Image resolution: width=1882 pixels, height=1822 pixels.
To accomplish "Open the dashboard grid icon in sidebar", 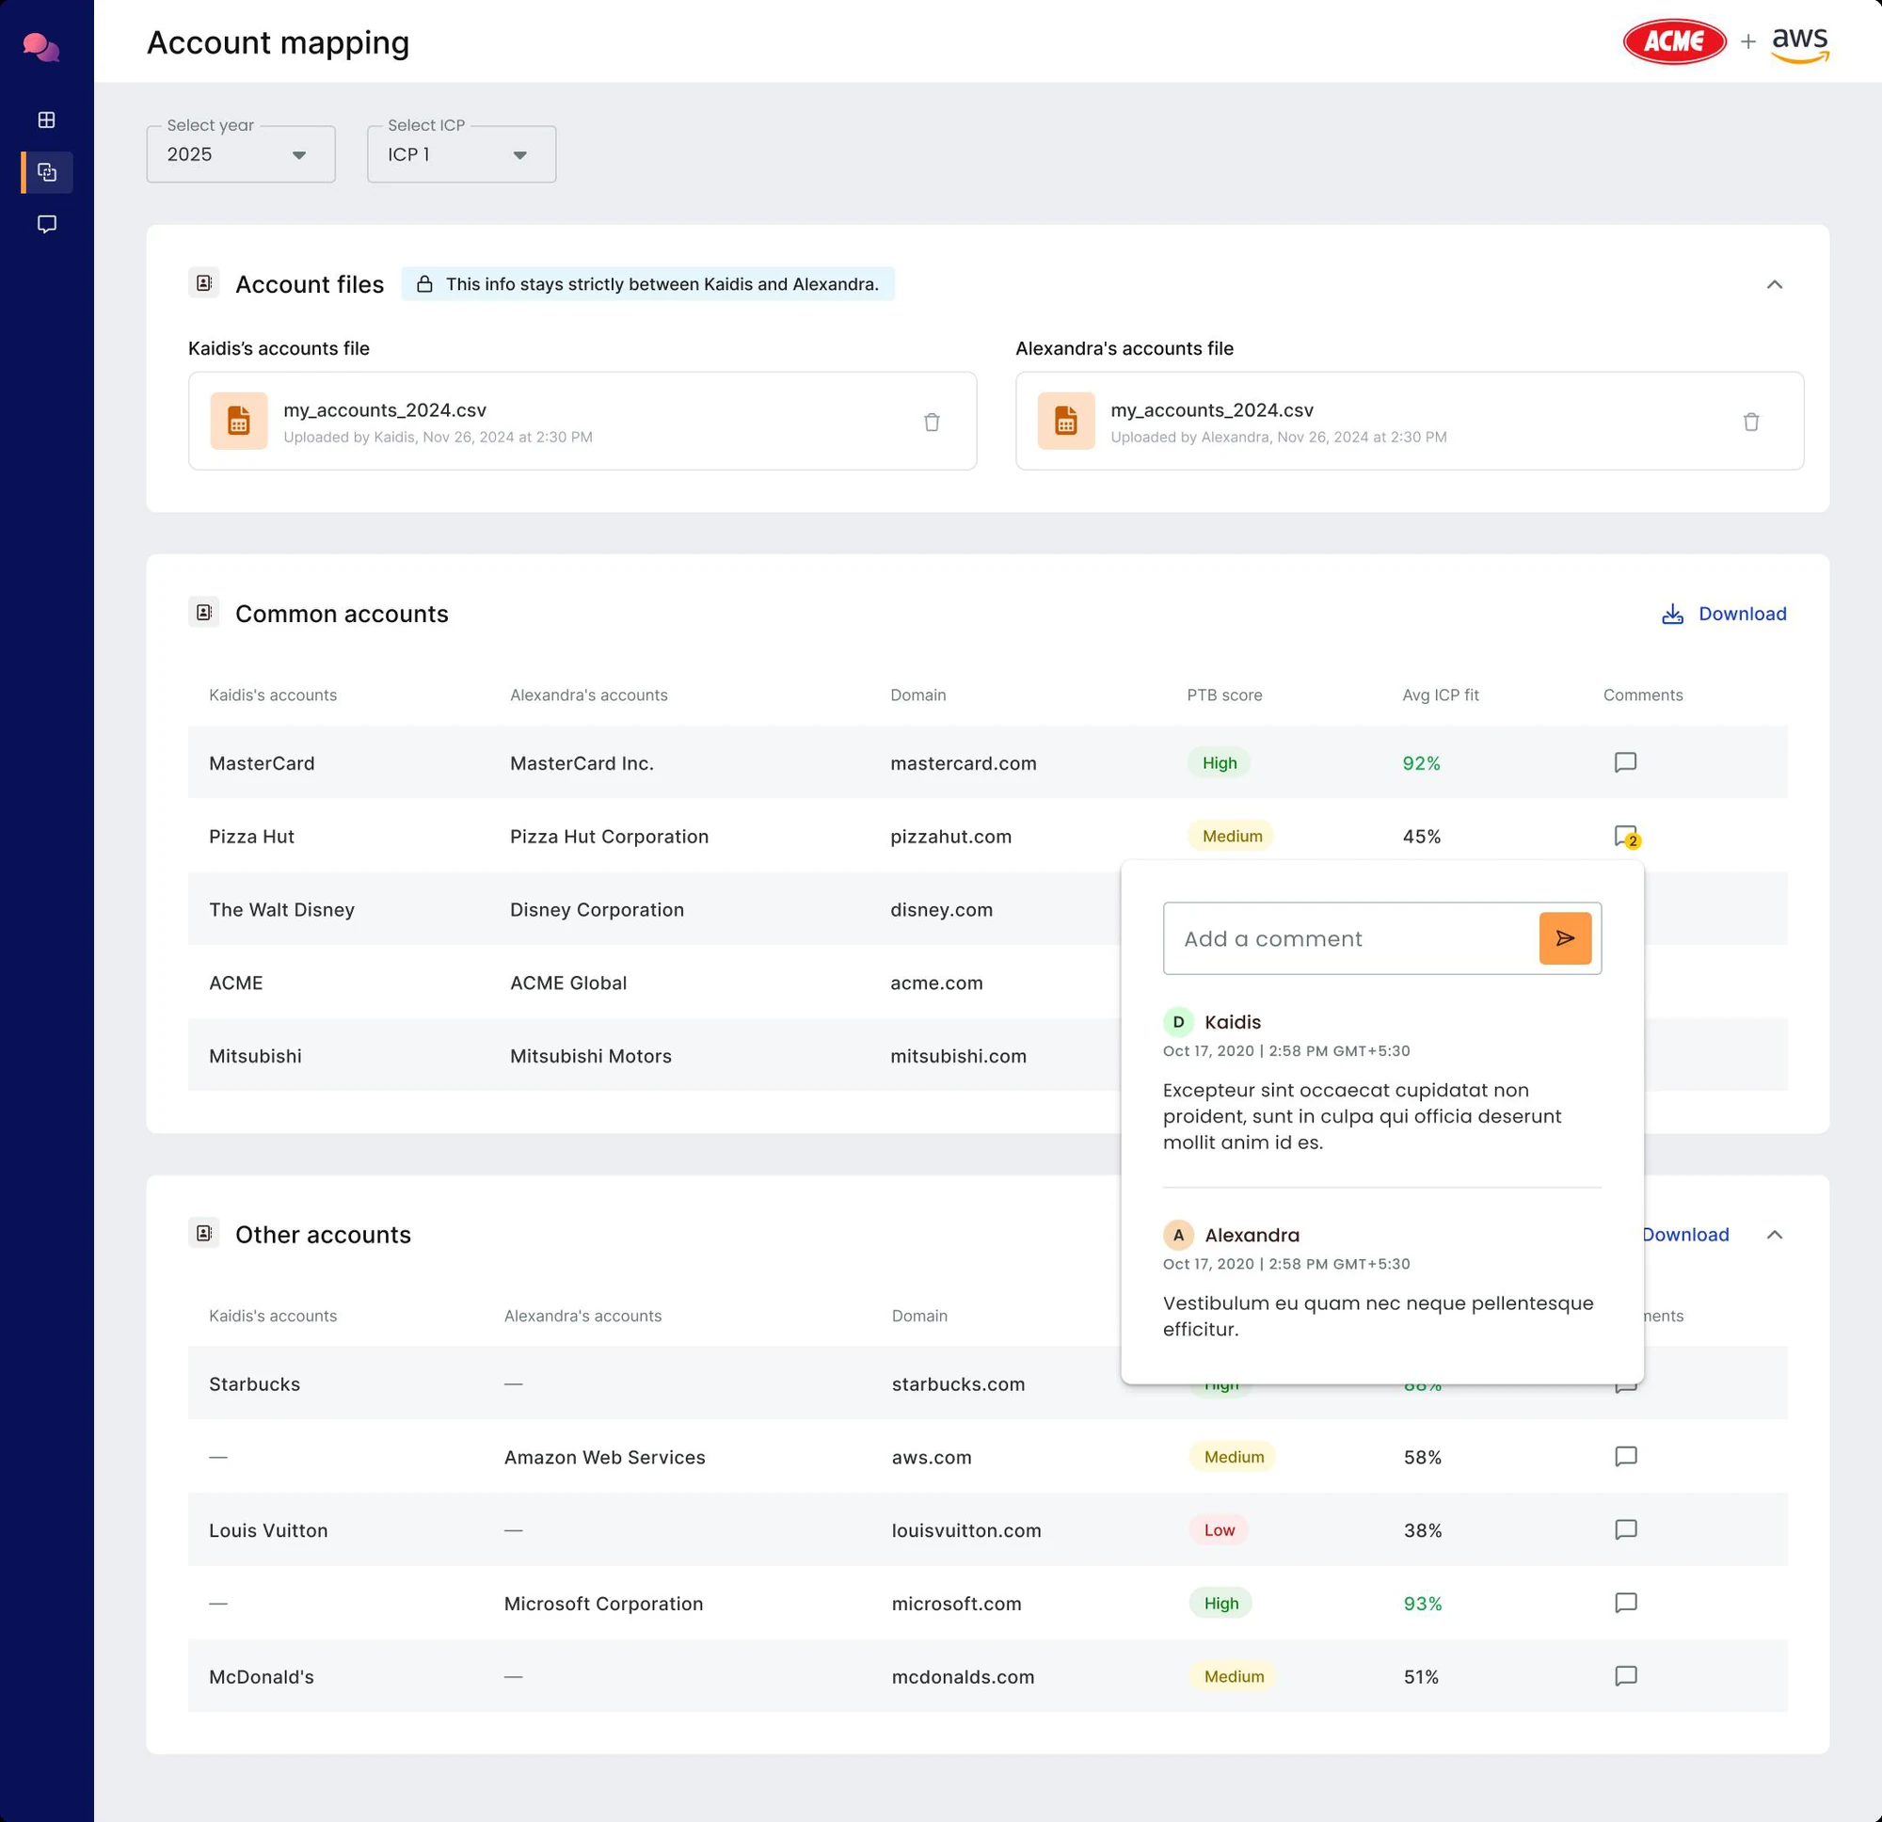I will (46, 120).
